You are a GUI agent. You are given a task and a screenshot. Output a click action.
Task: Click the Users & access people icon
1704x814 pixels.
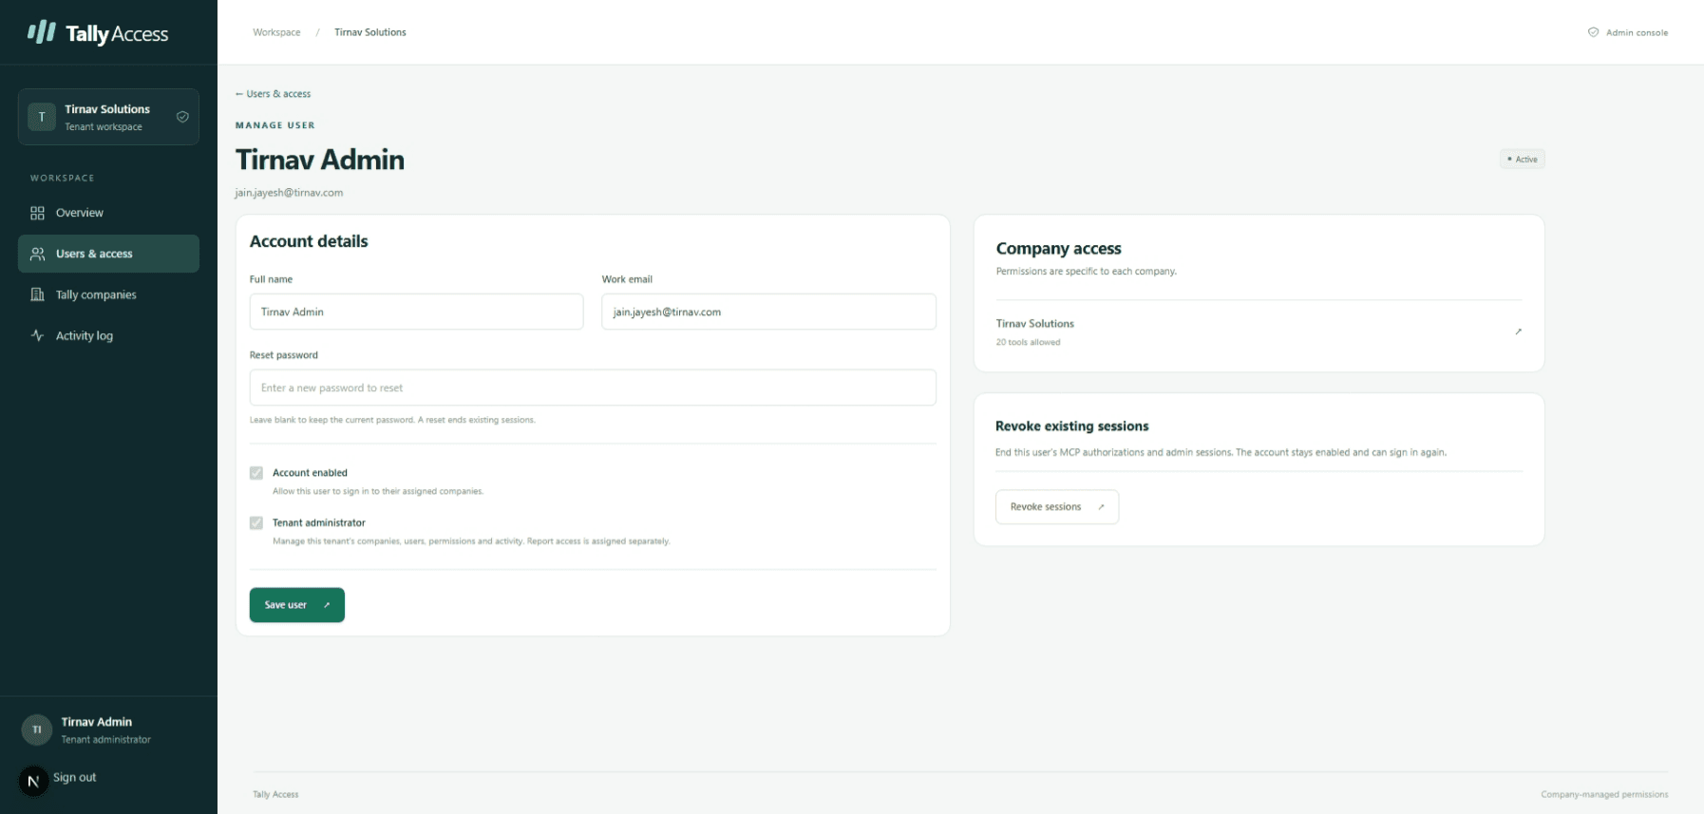pos(37,254)
